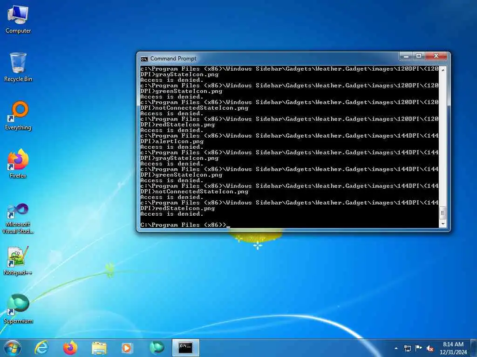Screen dimensions: 477x357
Task: Launch Supermium from the taskbar
Action: 157,348
